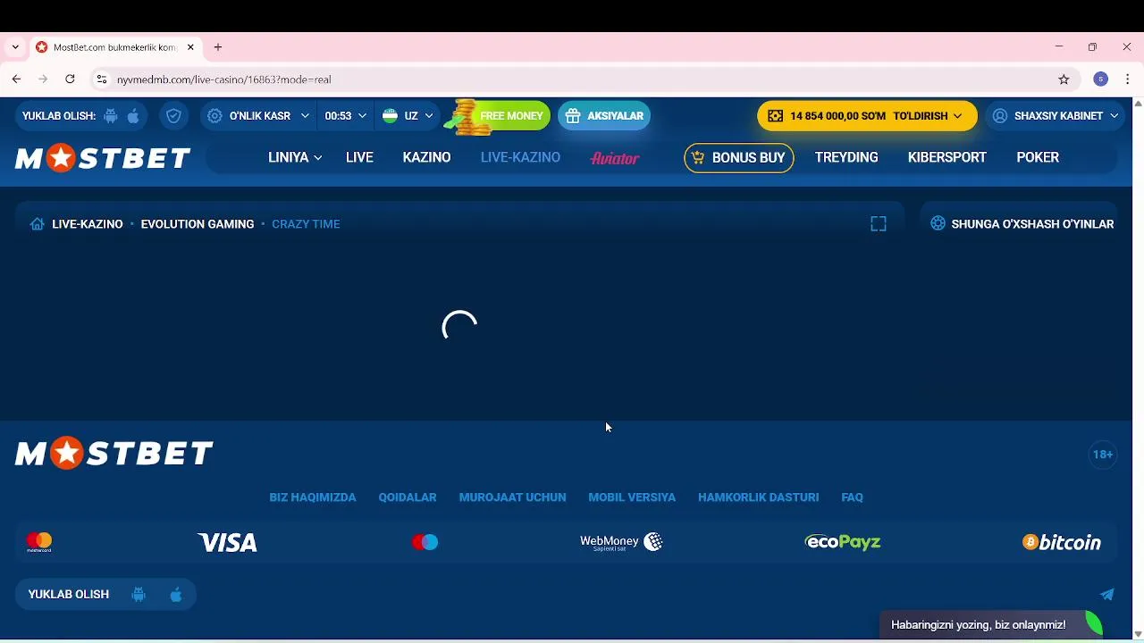Toggle fullscreen mode for the game
This screenshot has height=643, width=1144.
(x=879, y=224)
